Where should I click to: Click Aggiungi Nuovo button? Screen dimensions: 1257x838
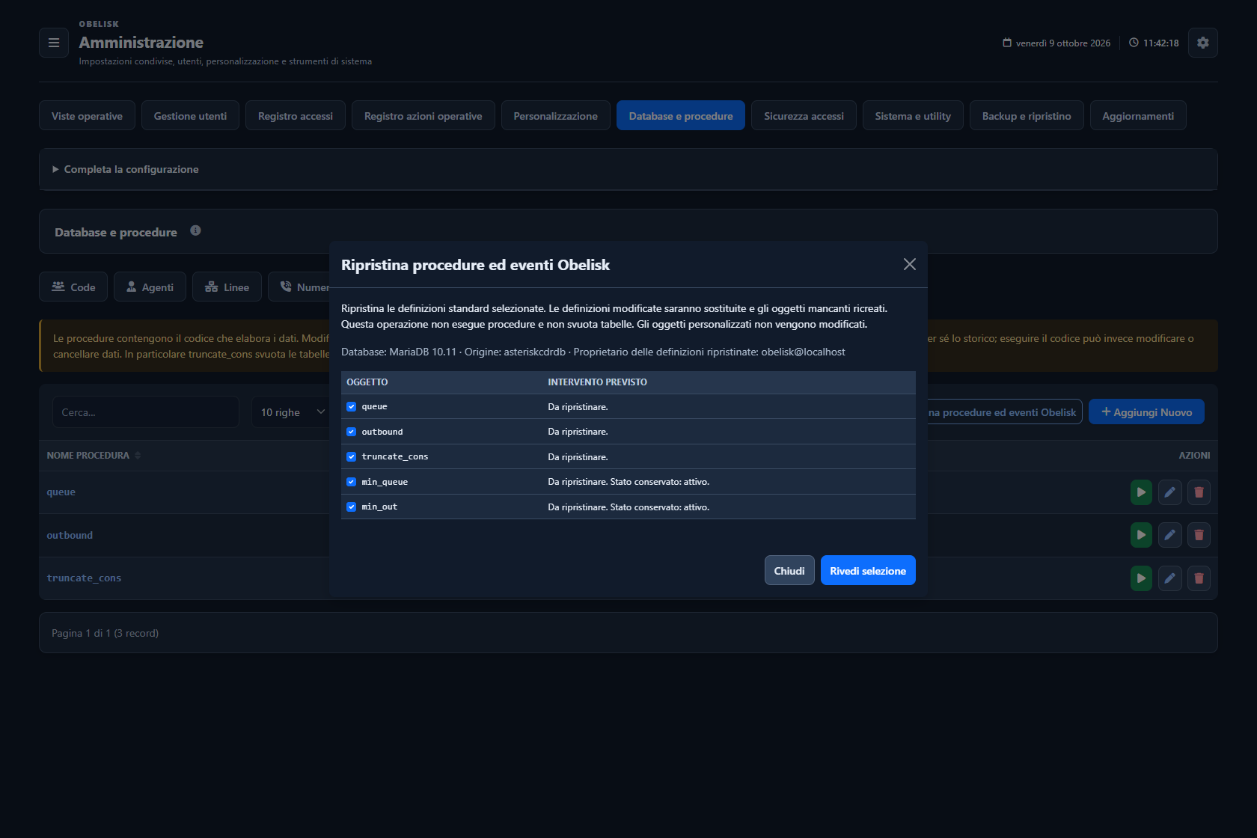pyautogui.click(x=1146, y=412)
